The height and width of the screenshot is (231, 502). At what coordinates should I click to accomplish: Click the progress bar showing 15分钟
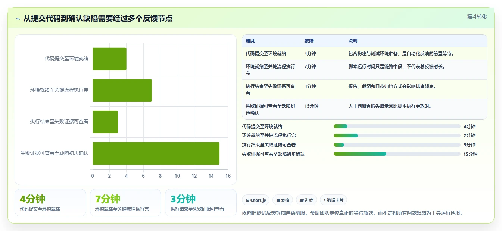tap(397, 154)
